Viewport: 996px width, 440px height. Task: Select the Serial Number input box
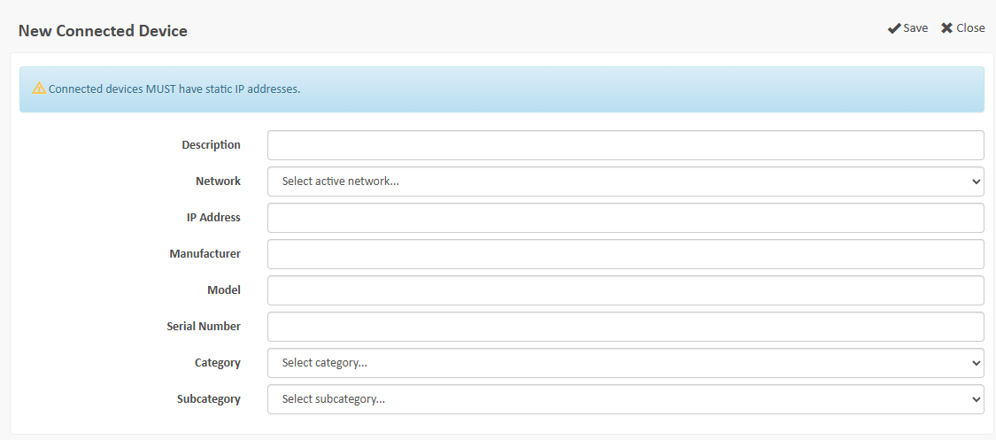click(625, 327)
